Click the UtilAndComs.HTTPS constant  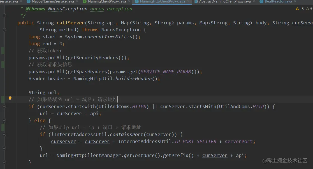pyautogui.click(x=122, y=106)
